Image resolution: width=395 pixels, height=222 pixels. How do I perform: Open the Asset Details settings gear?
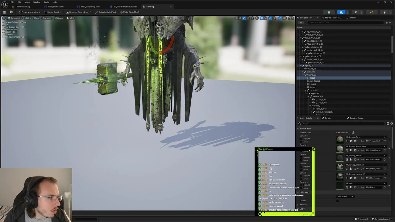click(x=392, y=123)
